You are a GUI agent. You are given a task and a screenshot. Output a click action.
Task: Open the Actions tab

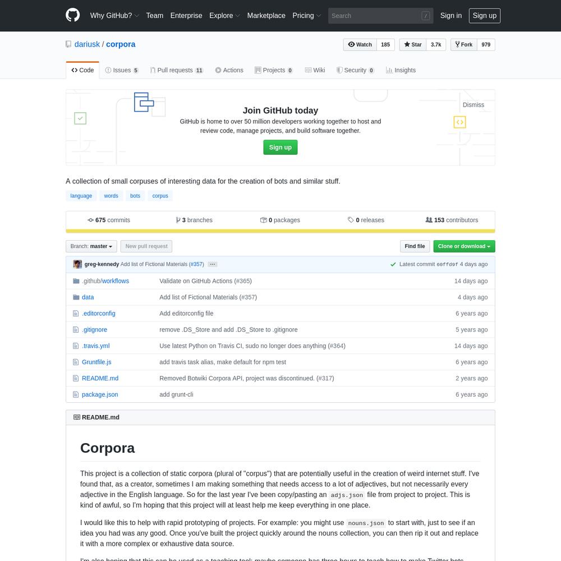[229, 70]
